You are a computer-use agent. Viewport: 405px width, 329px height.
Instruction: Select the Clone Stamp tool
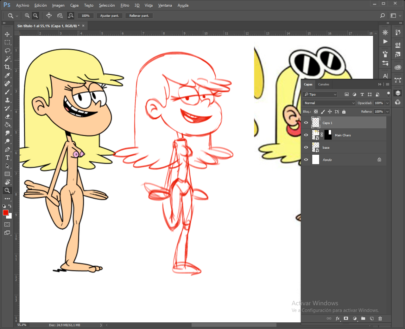coord(7,100)
